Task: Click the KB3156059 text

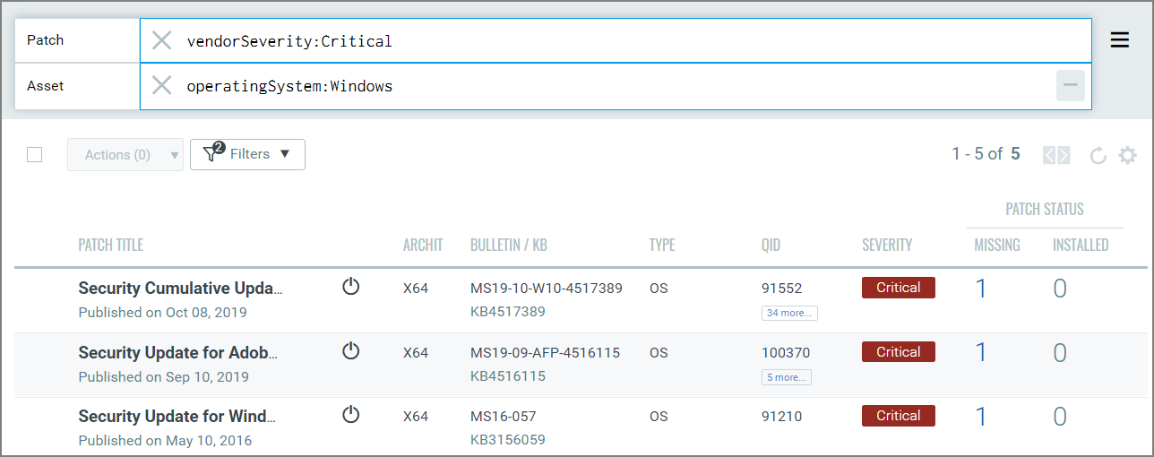Action: pyautogui.click(x=508, y=440)
